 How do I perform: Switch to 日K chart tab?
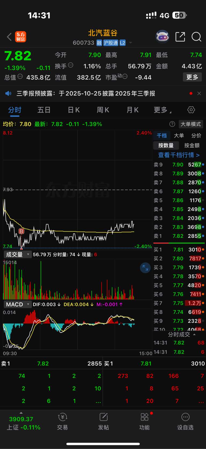point(74,110)
